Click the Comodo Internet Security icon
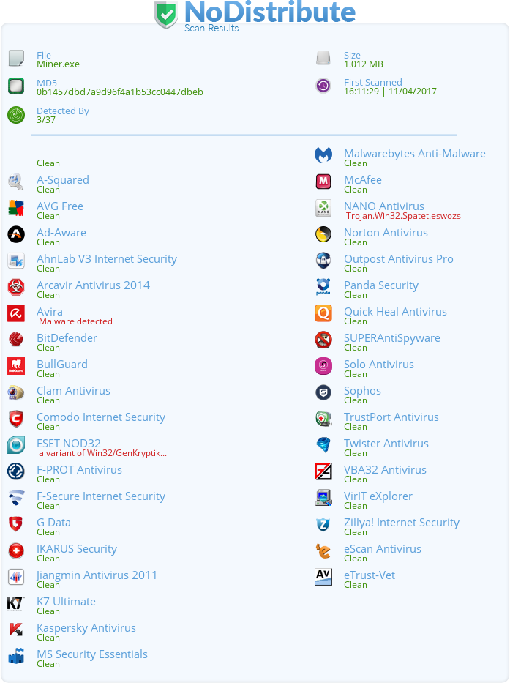 (16, 419)
